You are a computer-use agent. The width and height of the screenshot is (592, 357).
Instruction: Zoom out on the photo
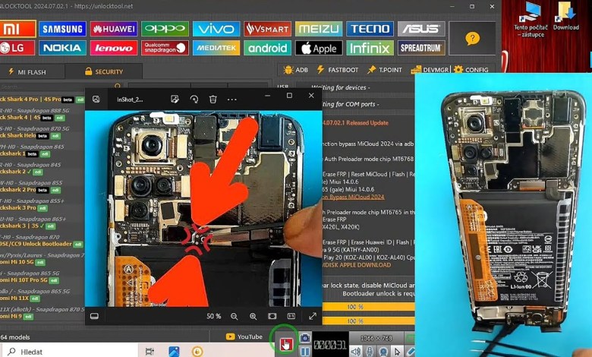coord(234,316)
